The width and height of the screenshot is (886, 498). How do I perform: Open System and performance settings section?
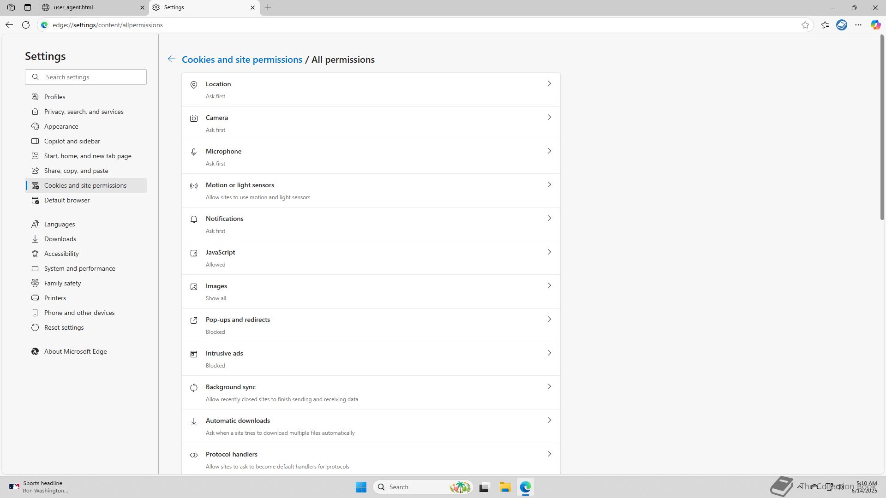click(79, 268)
